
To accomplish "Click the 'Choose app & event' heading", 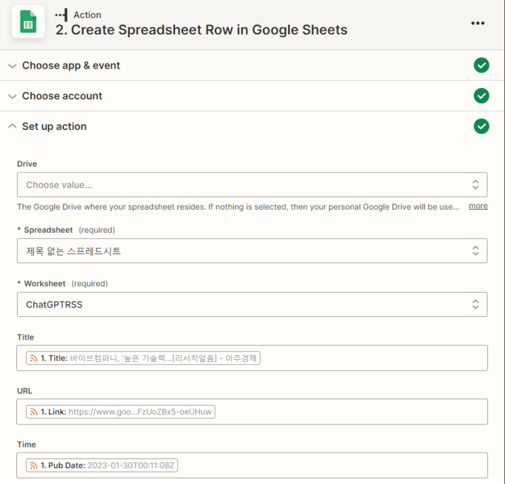I will point(71,65).
